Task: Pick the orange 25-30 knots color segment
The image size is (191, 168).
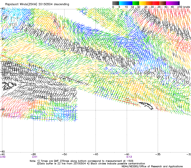Action: tap(149, 3)
